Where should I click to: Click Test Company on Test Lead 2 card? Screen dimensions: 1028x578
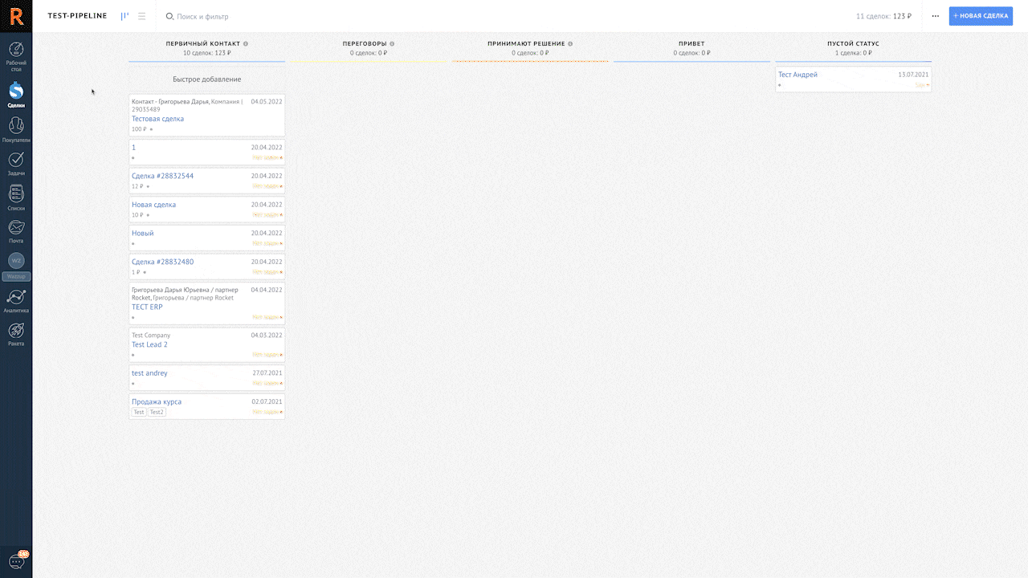151,336
